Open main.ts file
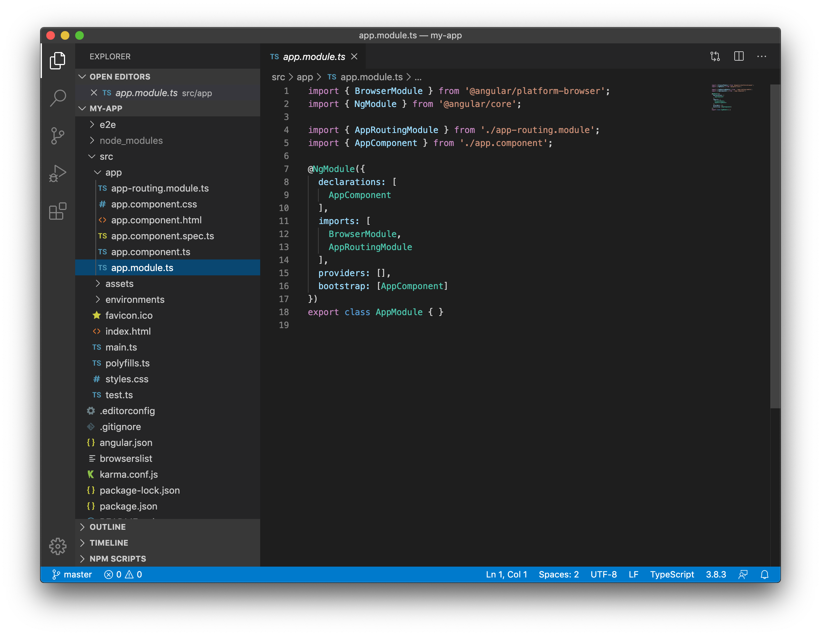The height and width of the screenshot is (636, 821). click(x=168, y=347)
